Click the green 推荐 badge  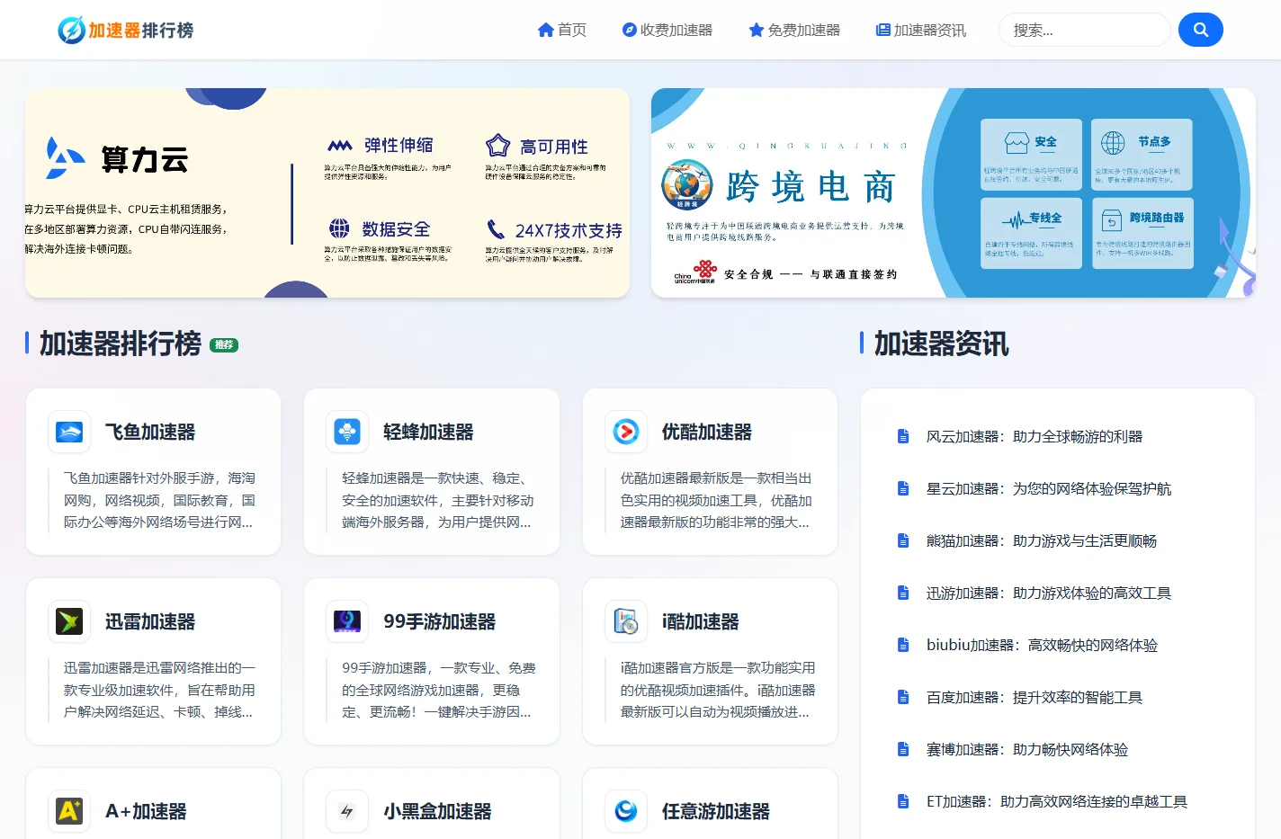pos(224,344)
